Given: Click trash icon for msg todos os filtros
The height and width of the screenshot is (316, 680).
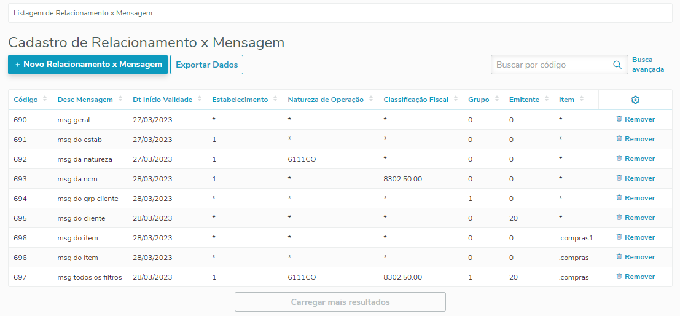Looking at the screenshot, I should pos(619,277).
